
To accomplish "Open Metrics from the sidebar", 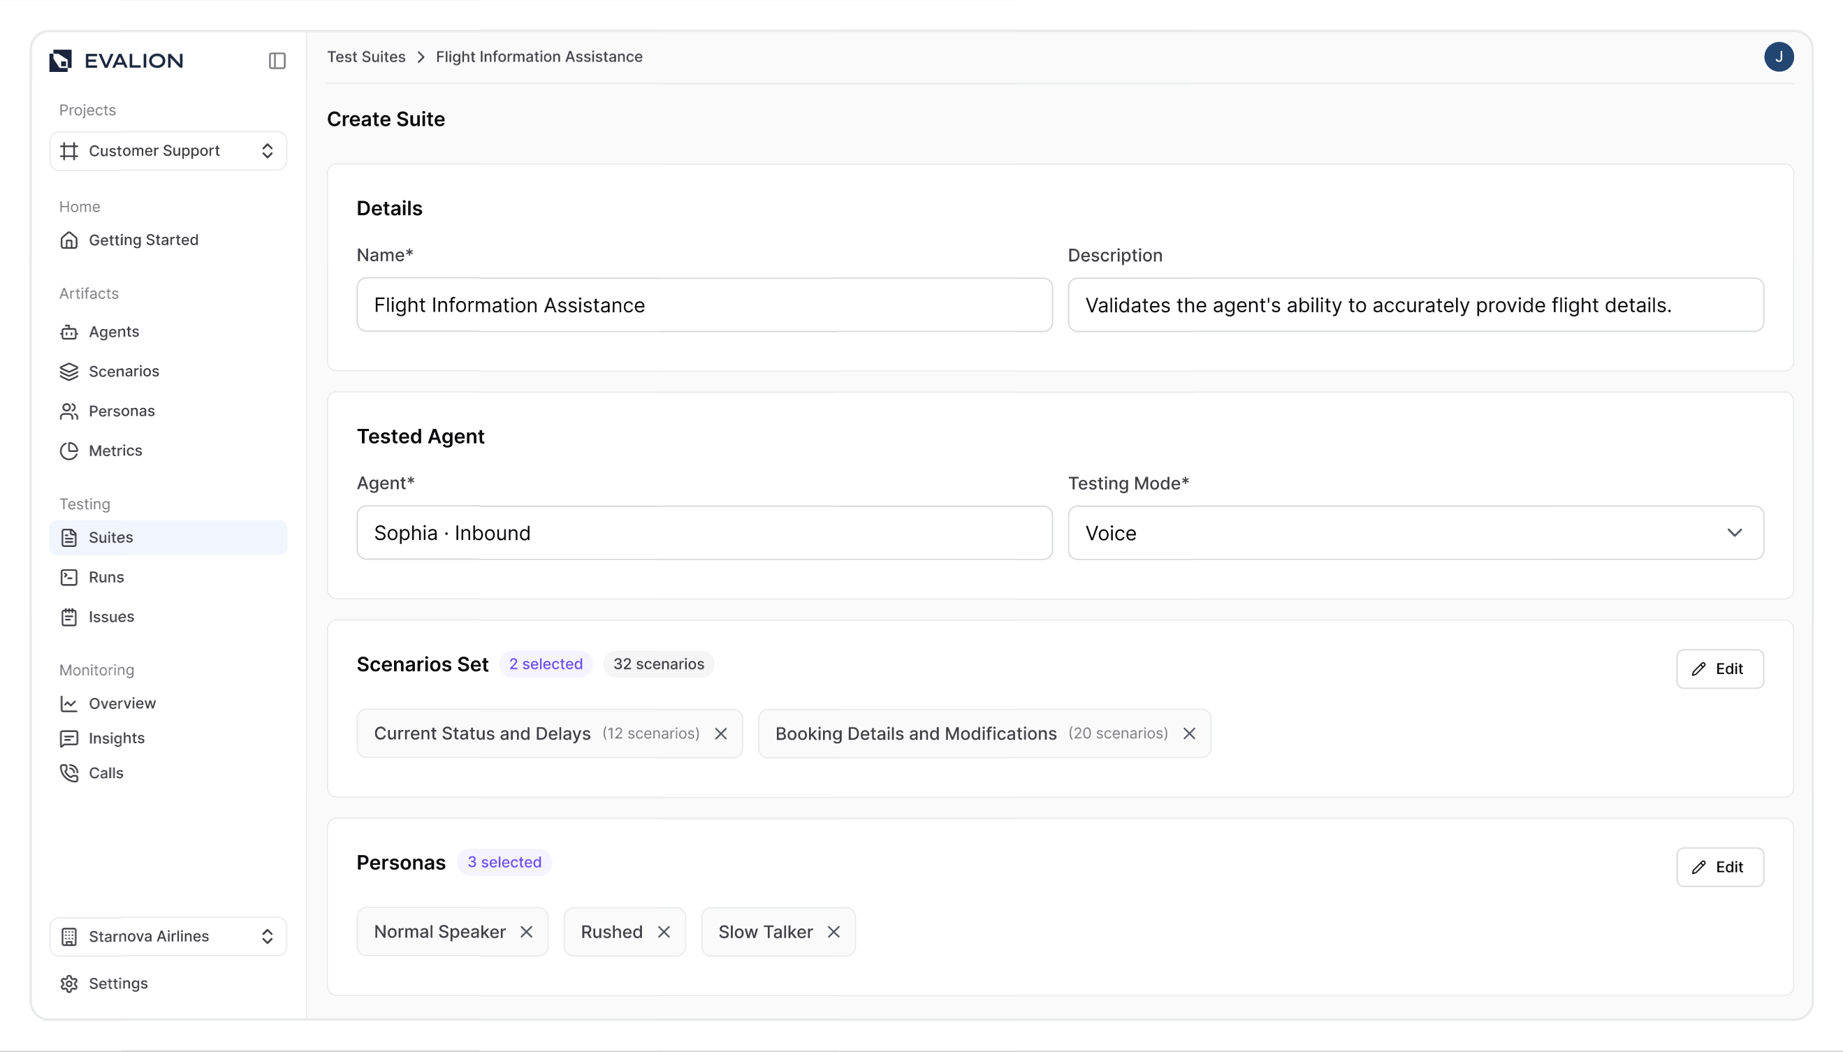I will tap(115, 450).
